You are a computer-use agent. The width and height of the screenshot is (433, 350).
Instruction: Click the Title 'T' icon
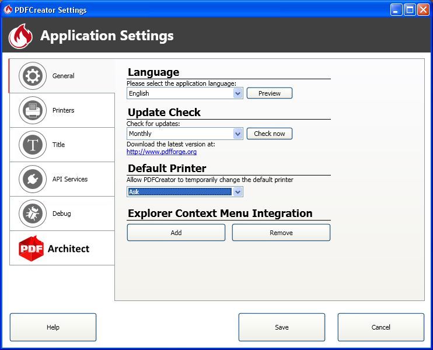tap(33, 145)
